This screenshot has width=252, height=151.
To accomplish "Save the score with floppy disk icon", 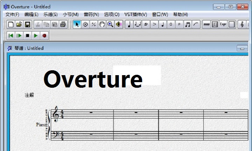I will [x=28, y=24].
